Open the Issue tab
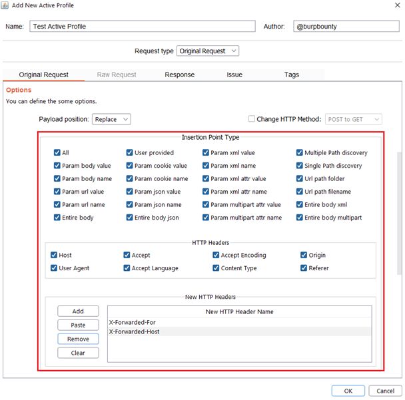This screenshot has height=400, width=405. 234,75
